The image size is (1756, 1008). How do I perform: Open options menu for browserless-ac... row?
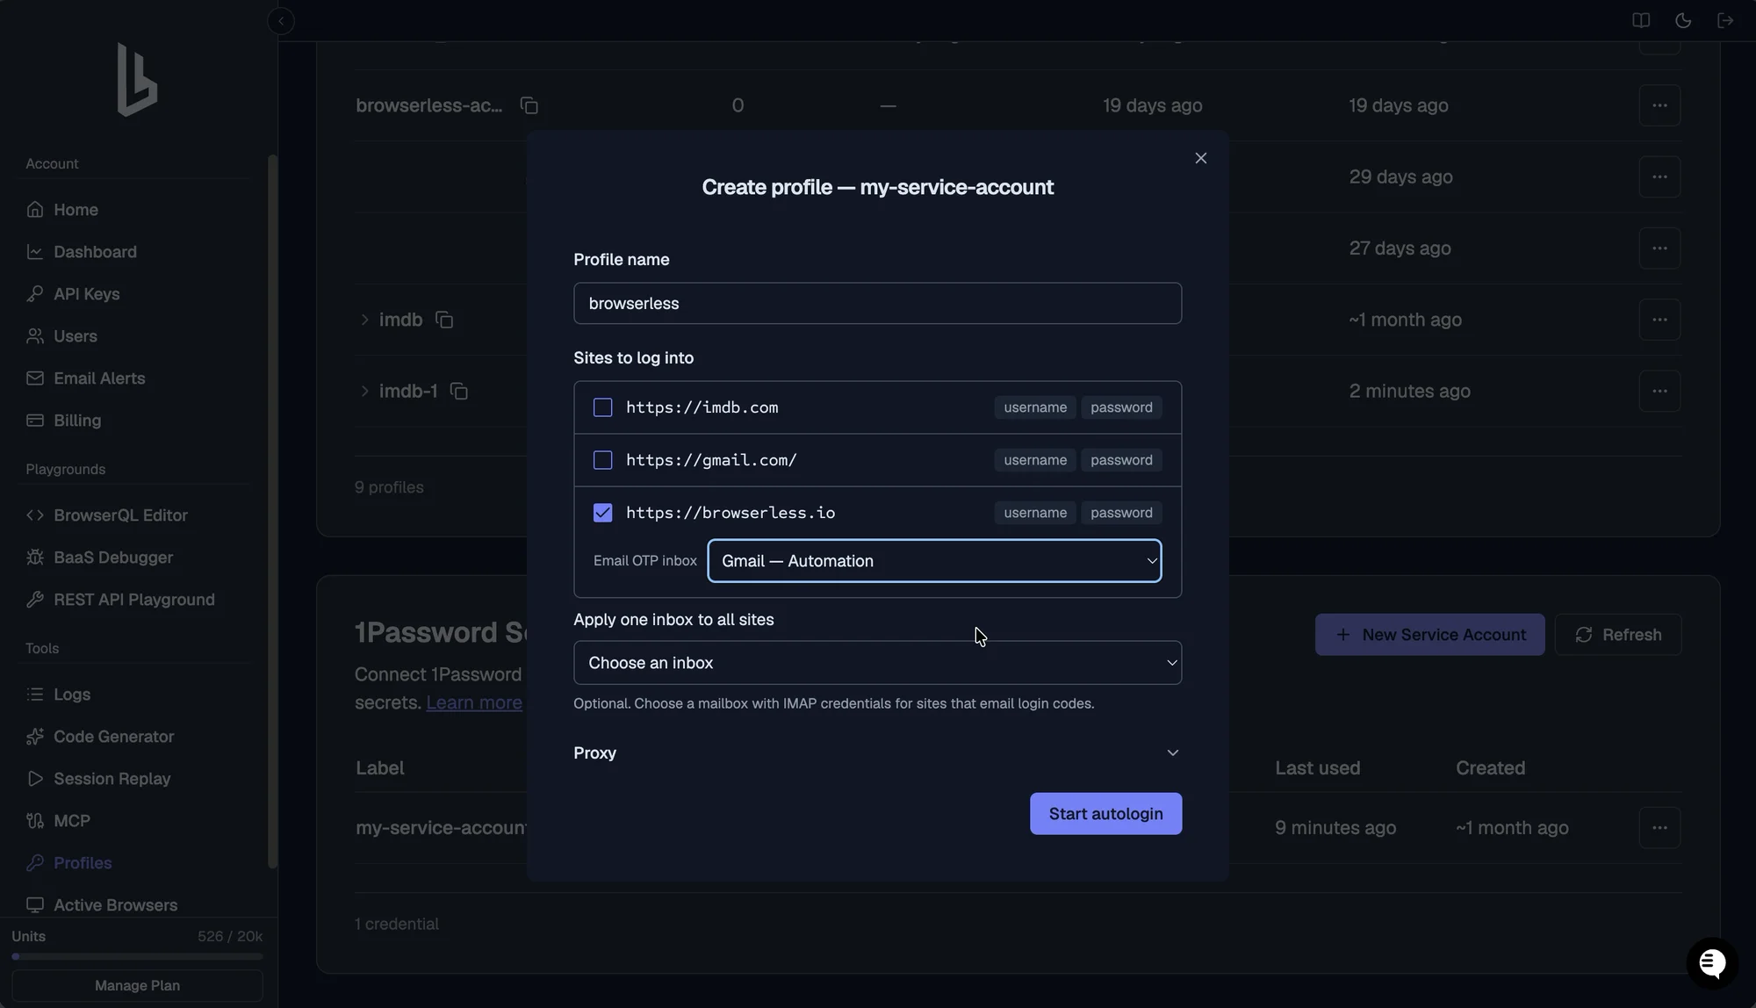coord(1659,105)
